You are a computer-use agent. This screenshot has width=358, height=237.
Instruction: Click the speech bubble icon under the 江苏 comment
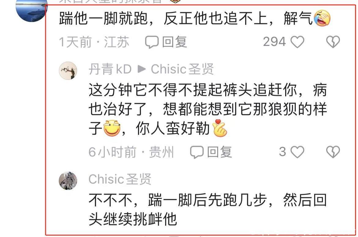152,42
